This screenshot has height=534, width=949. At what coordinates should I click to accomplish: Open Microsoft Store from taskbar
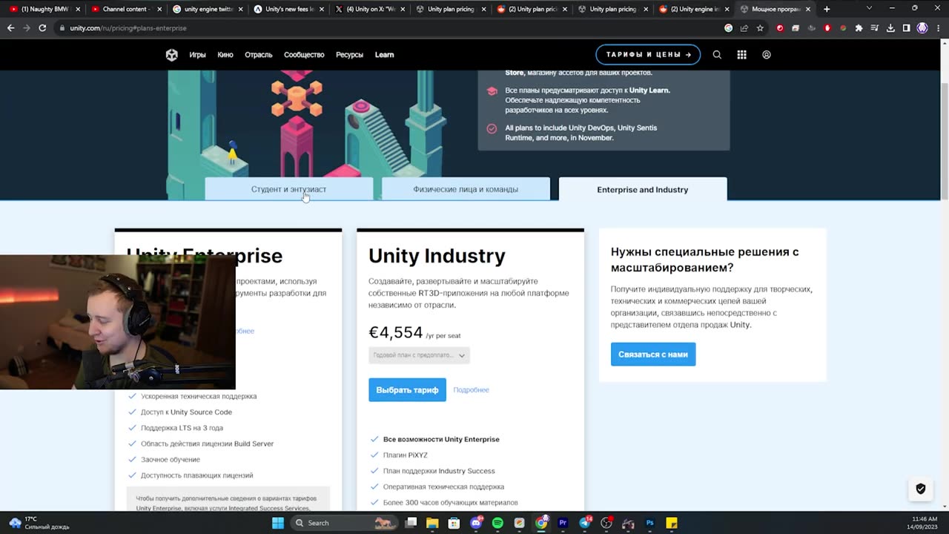[x=454, y=523]
